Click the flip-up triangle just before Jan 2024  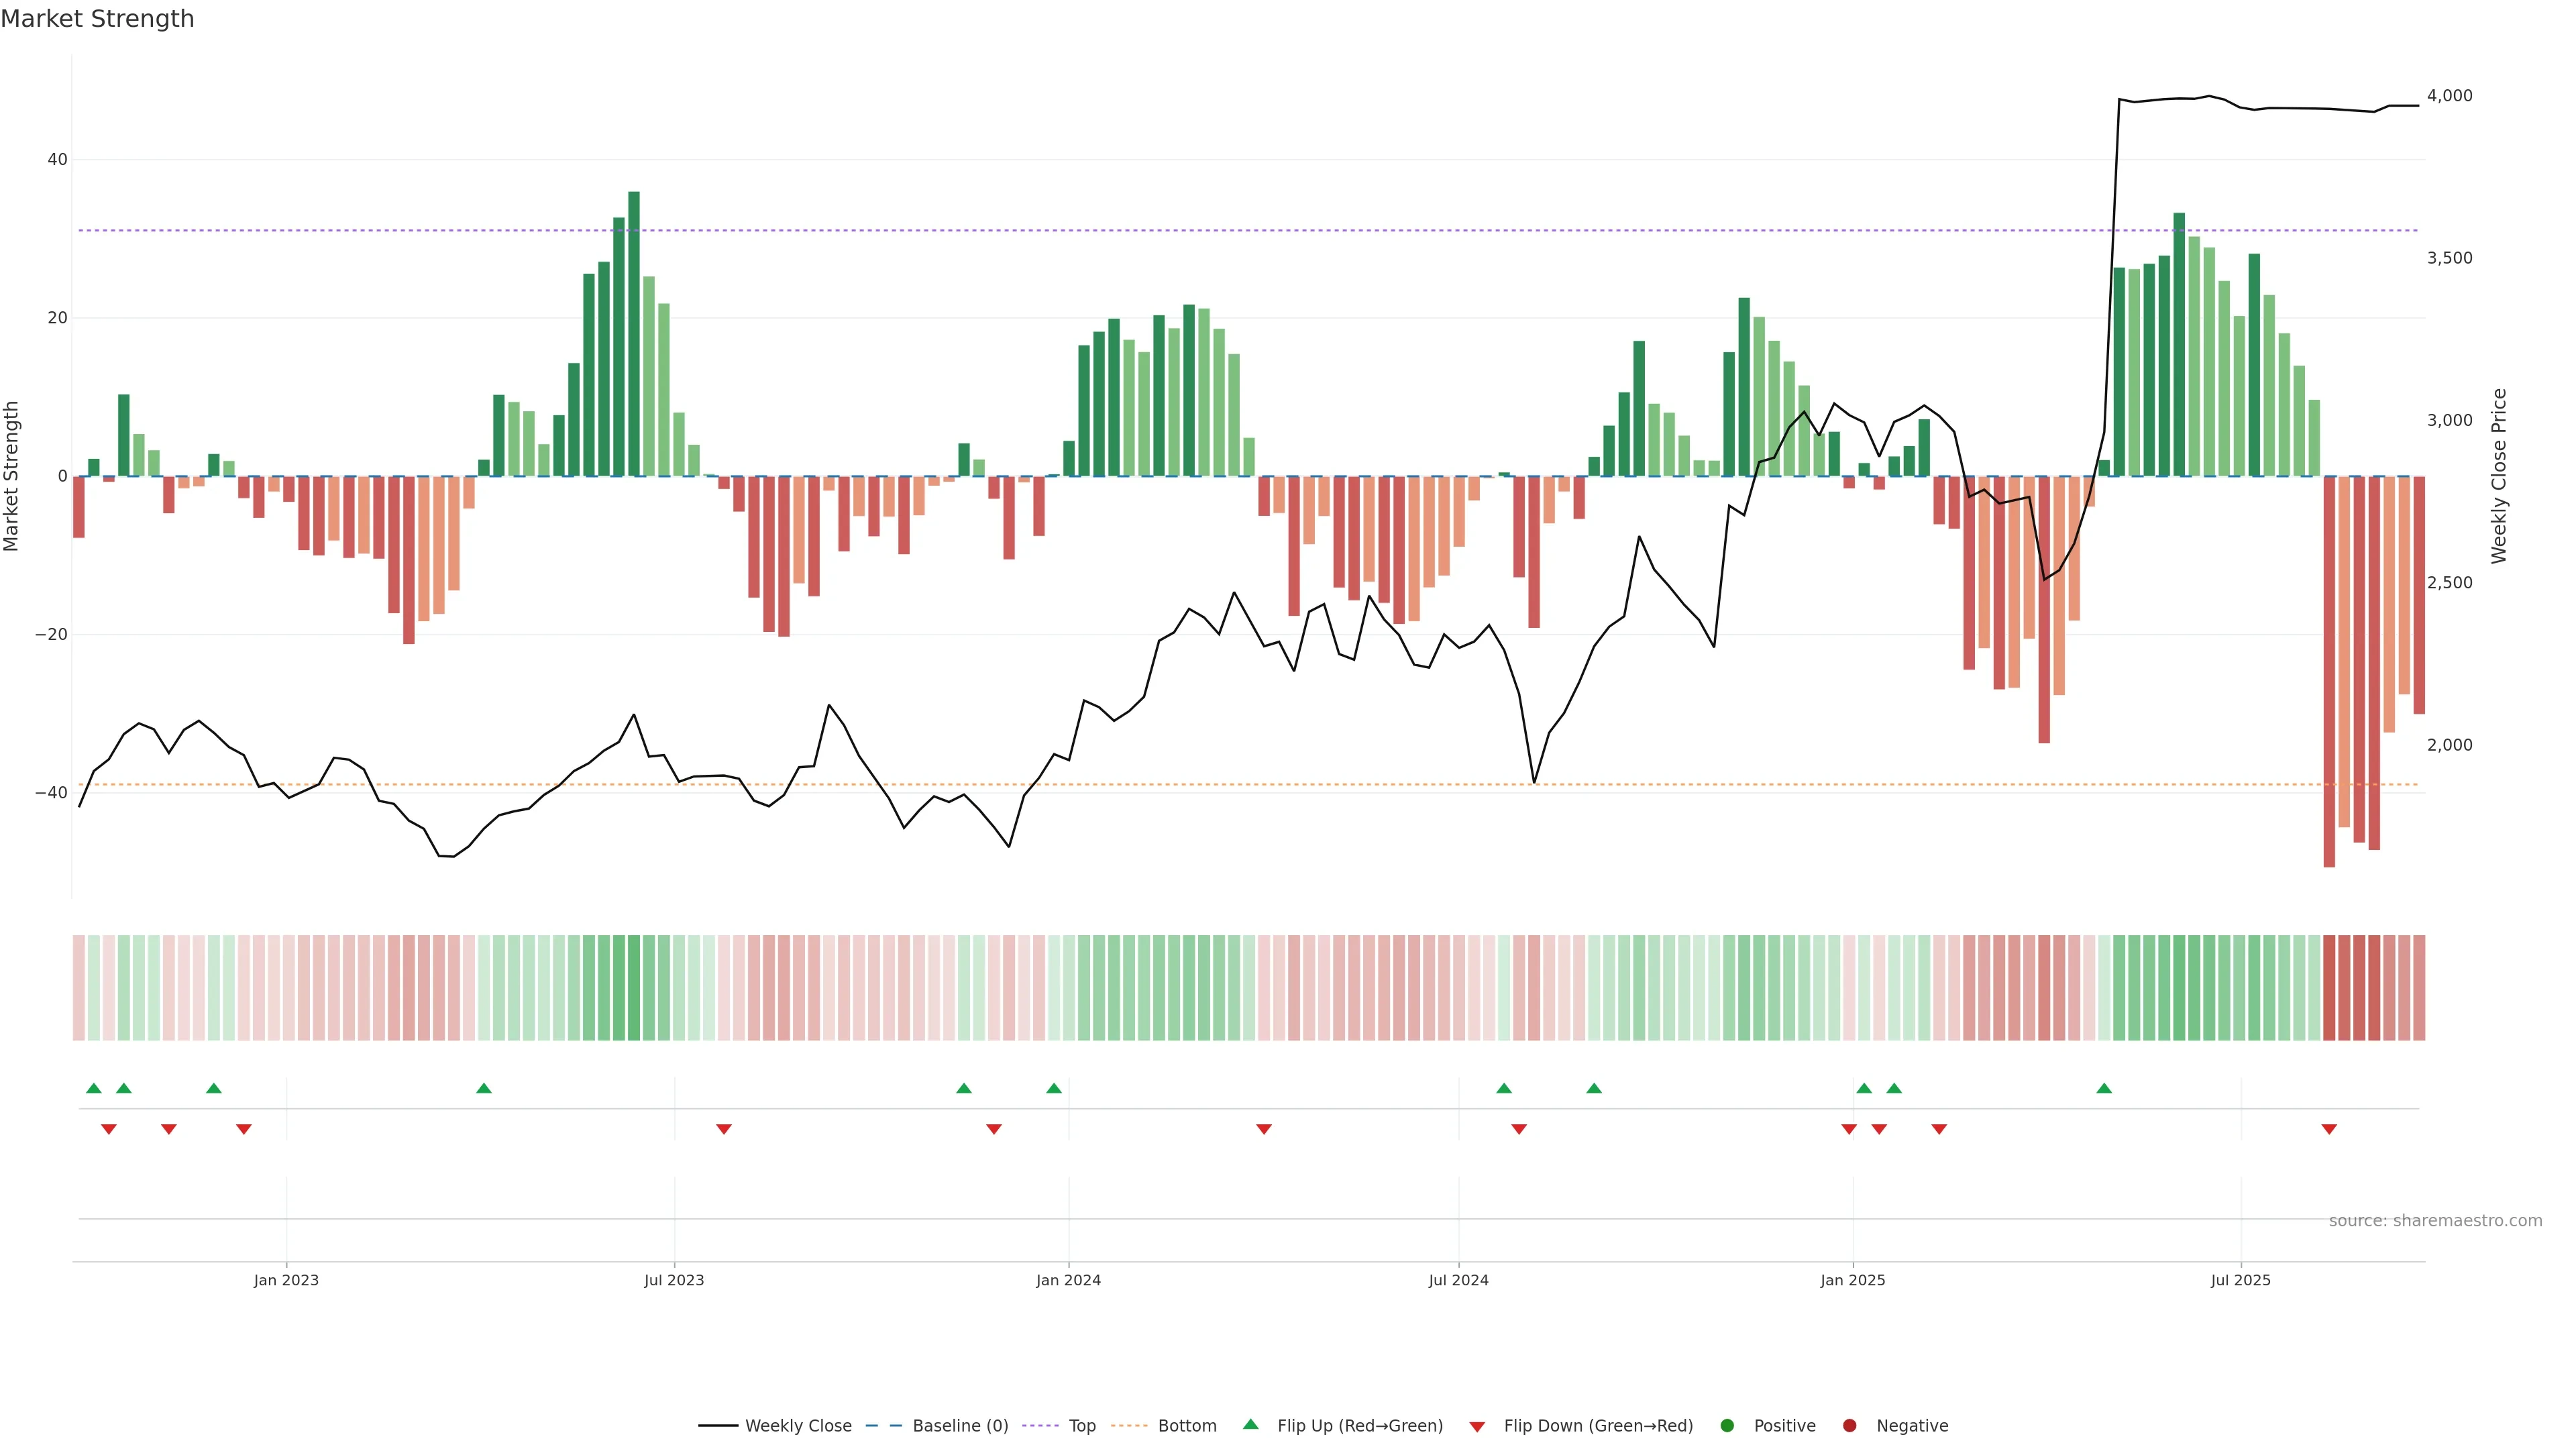click(1054, 1088)
